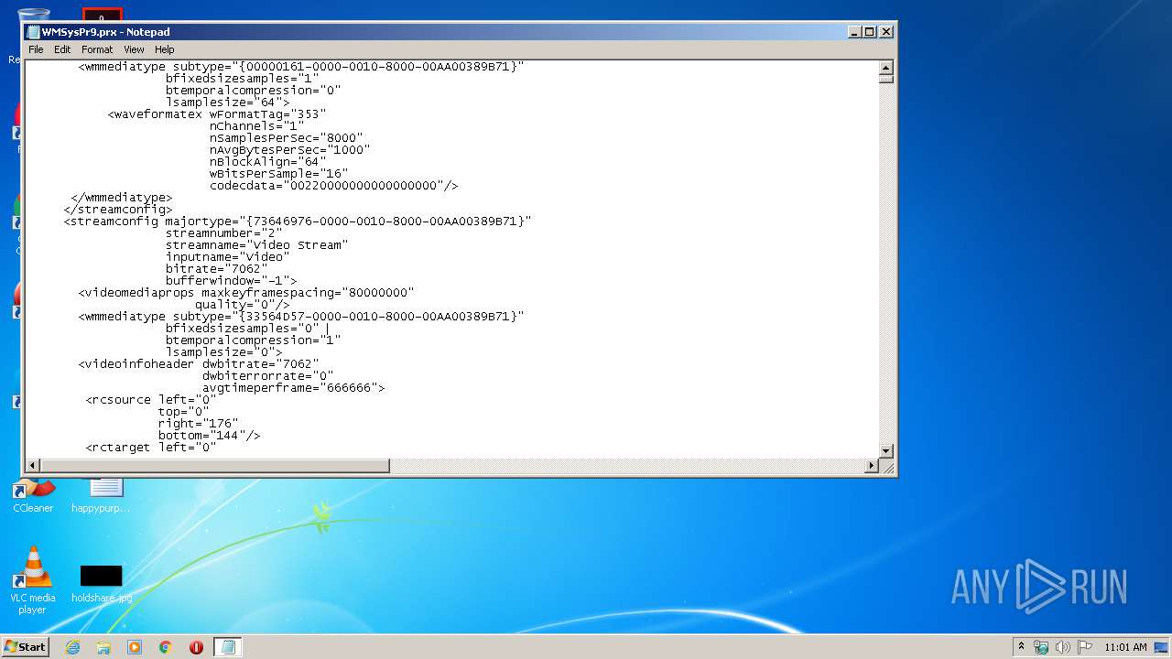Click the horizontal scrollbar left arrow
Viewport: 1172px width, 659px height.
point(32,466)
